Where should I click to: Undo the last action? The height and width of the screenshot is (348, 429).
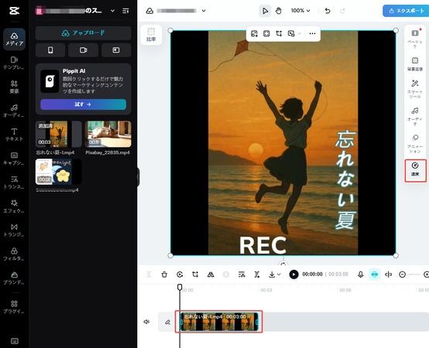(x=328, y=11)
